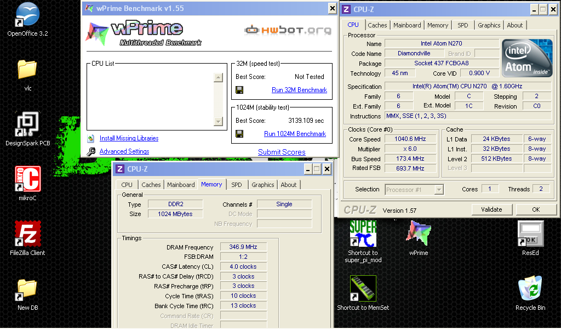Click OK in the CPU-Z CPU window

(x=536, y=209)
